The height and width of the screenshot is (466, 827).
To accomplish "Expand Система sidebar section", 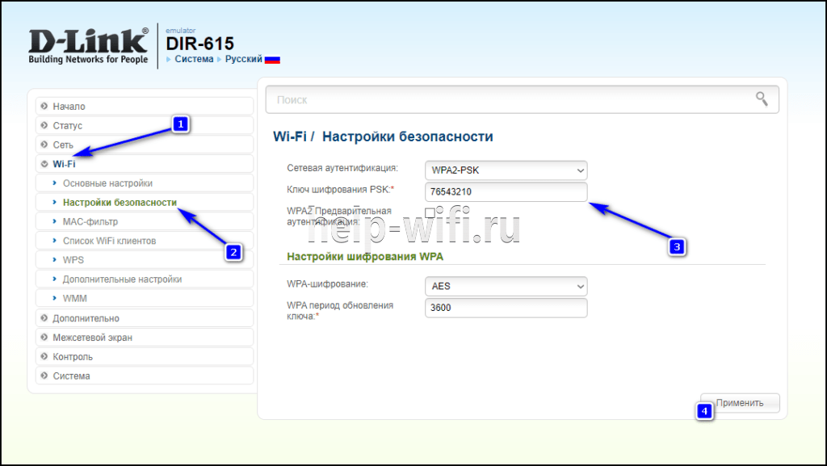I will [x=145, y=376].
